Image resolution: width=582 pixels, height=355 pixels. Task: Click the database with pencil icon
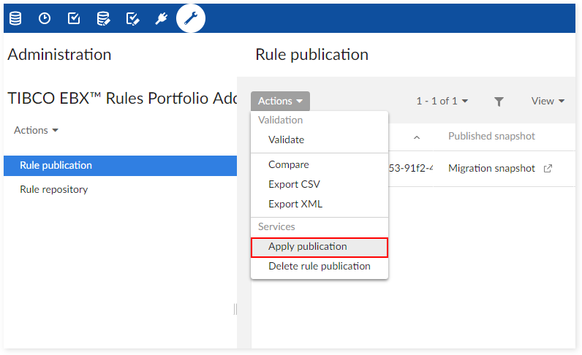click(103, 18)
